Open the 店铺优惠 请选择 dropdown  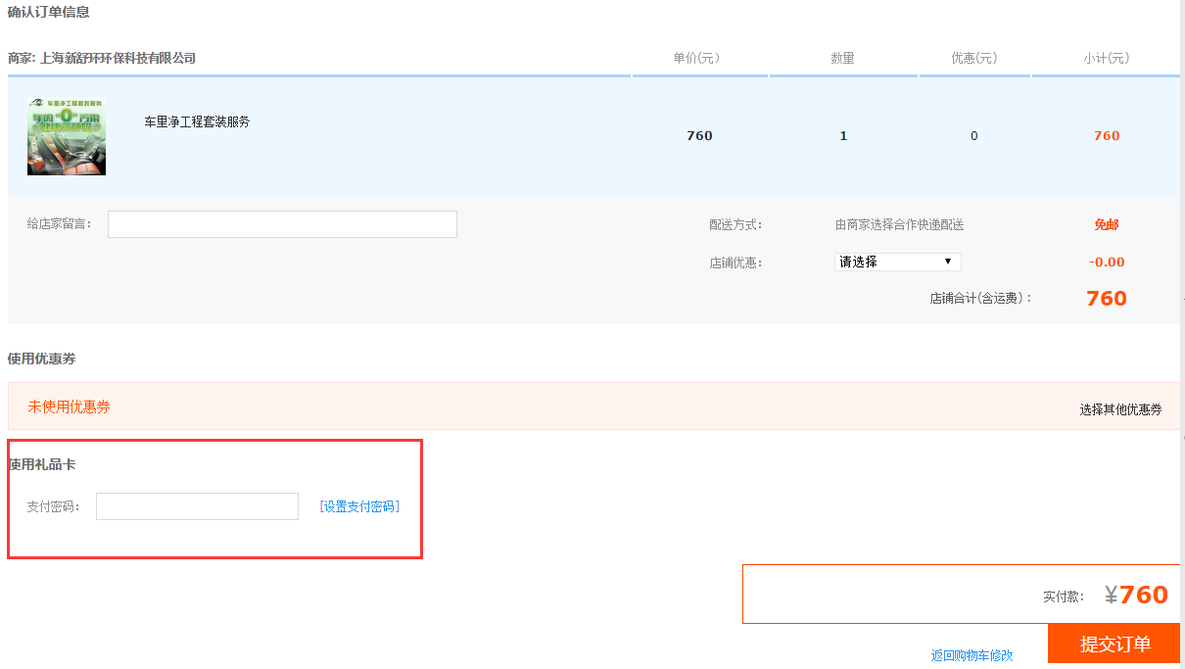point(898,262)
